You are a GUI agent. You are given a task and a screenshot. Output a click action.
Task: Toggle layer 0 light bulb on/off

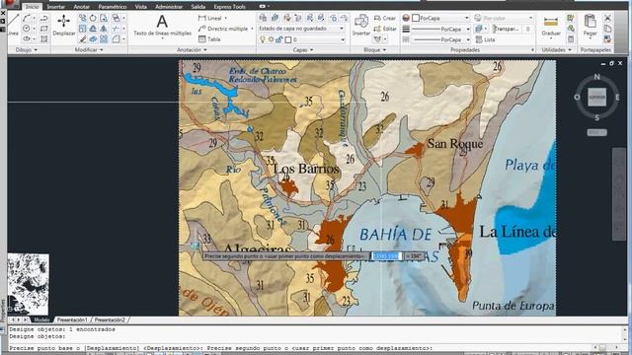point(263,39)
